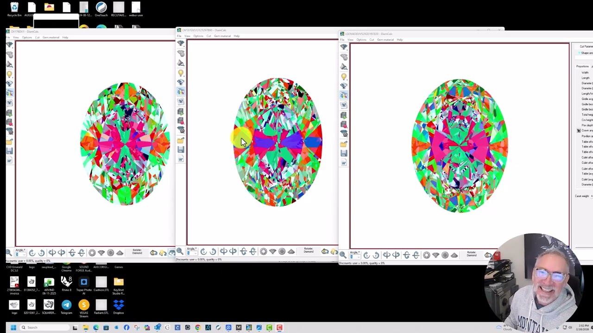Image resolution: width=593 pixels, height=333 pixels.
Task: Click the highlighted color spectrum icon in OV137GVS window
Action: click(181, 91)
